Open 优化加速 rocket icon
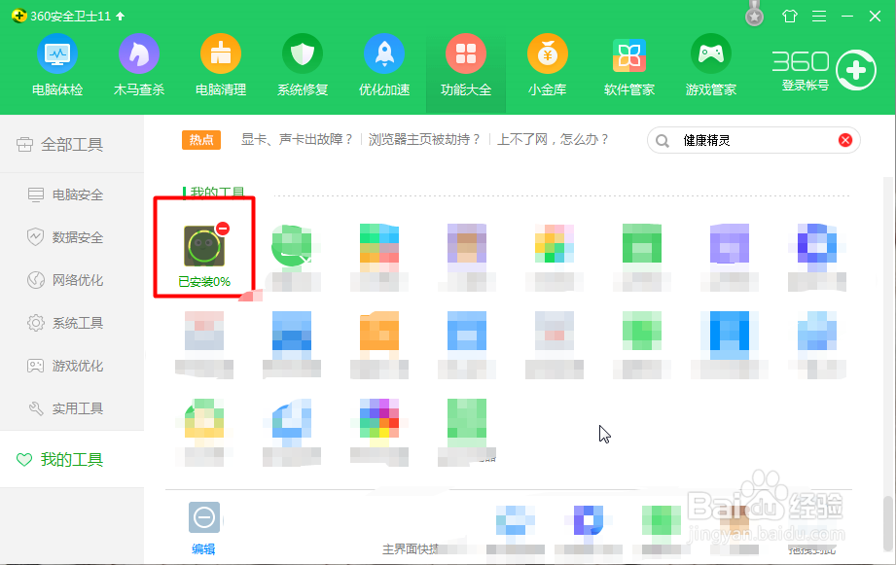The width and height of the screenshot is (896, 565). 384,66
